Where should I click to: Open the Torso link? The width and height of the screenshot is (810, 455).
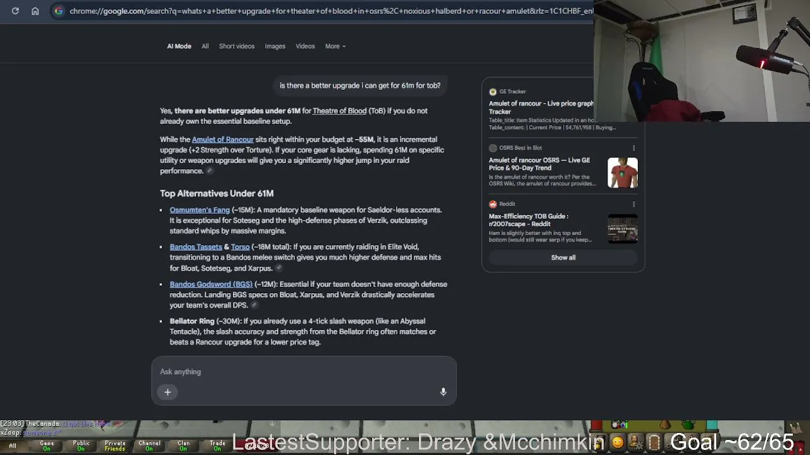(240, 247)
